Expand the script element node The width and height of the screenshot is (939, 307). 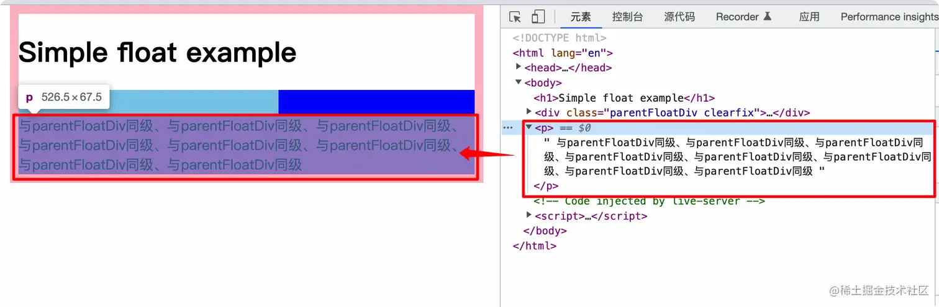(529, 216)
